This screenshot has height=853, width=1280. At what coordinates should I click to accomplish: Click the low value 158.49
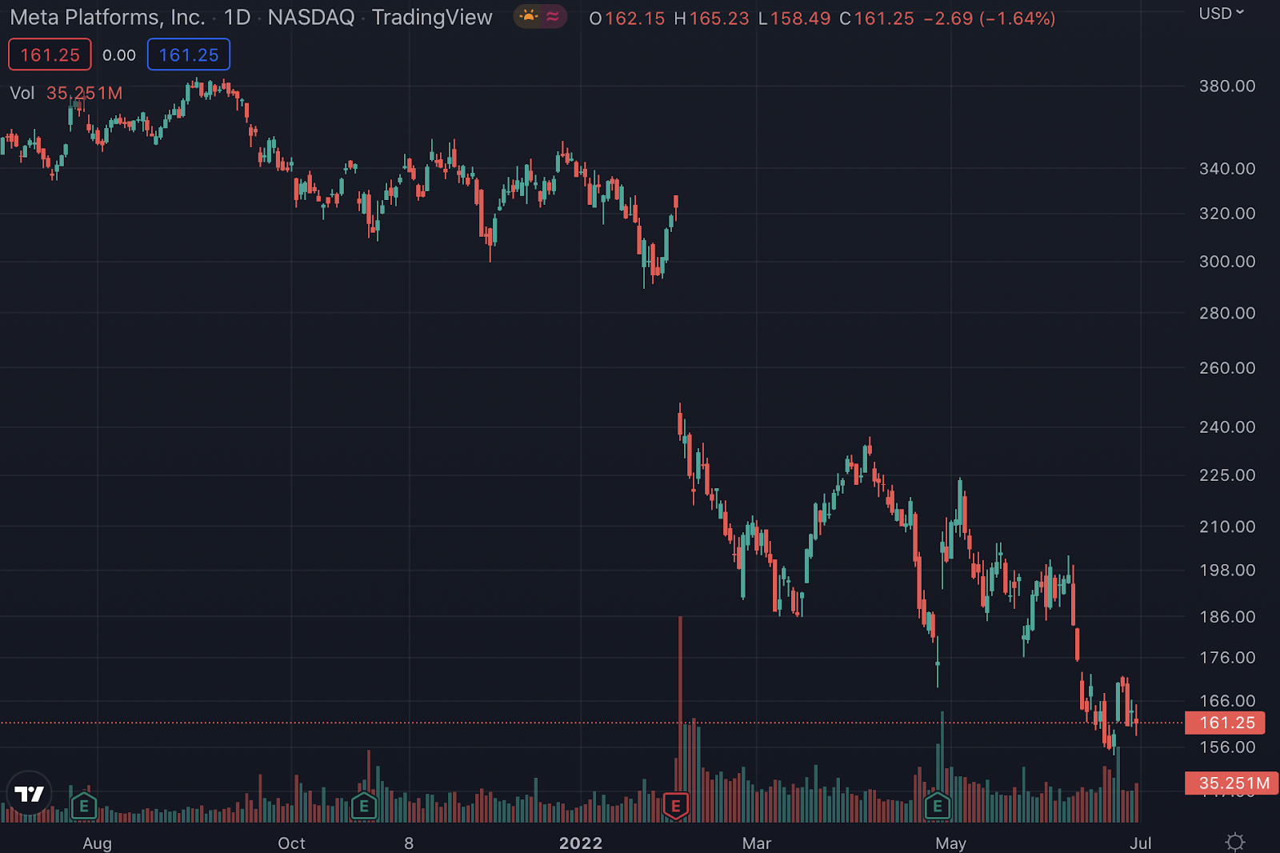coord(800,18)
